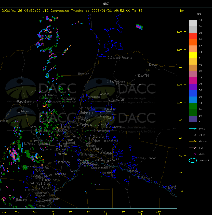Viewport: 212px width, 215px height.
Task: Click the 140 tick on vertical km axis
Action: click(180, 67)
